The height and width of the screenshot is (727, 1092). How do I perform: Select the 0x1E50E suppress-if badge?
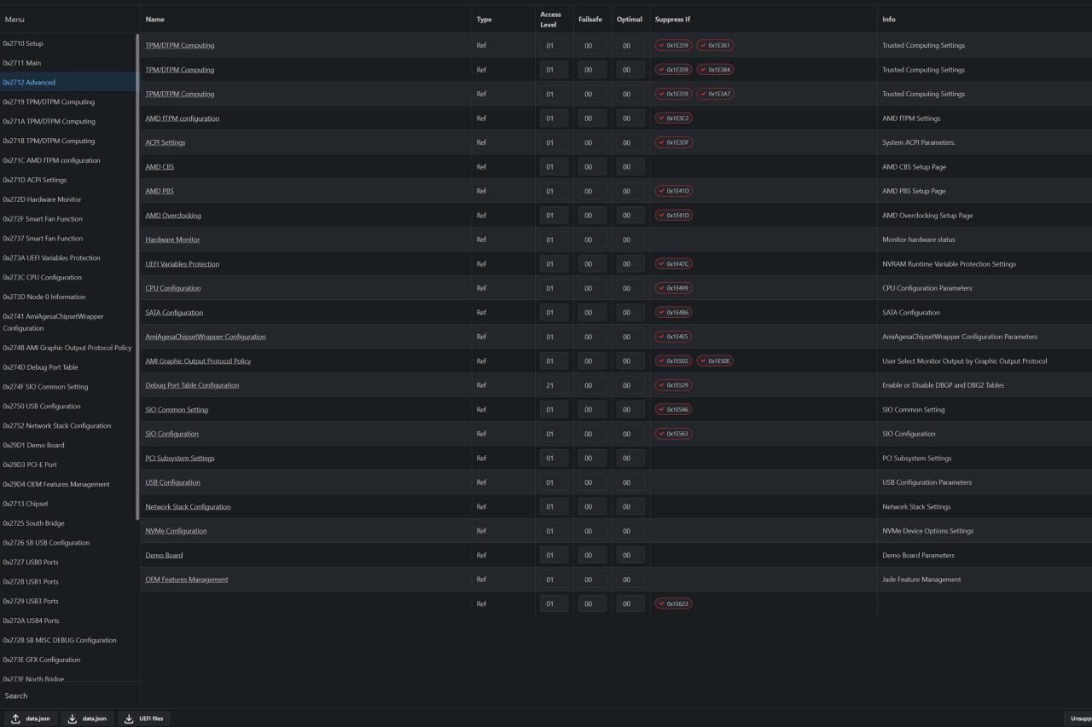point(715,361)
